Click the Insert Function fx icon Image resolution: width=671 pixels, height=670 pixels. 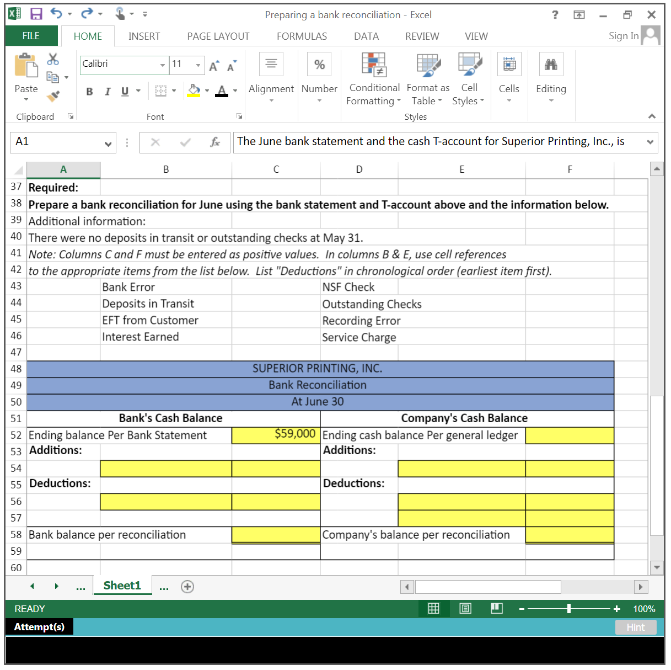[x=216, y=142]
